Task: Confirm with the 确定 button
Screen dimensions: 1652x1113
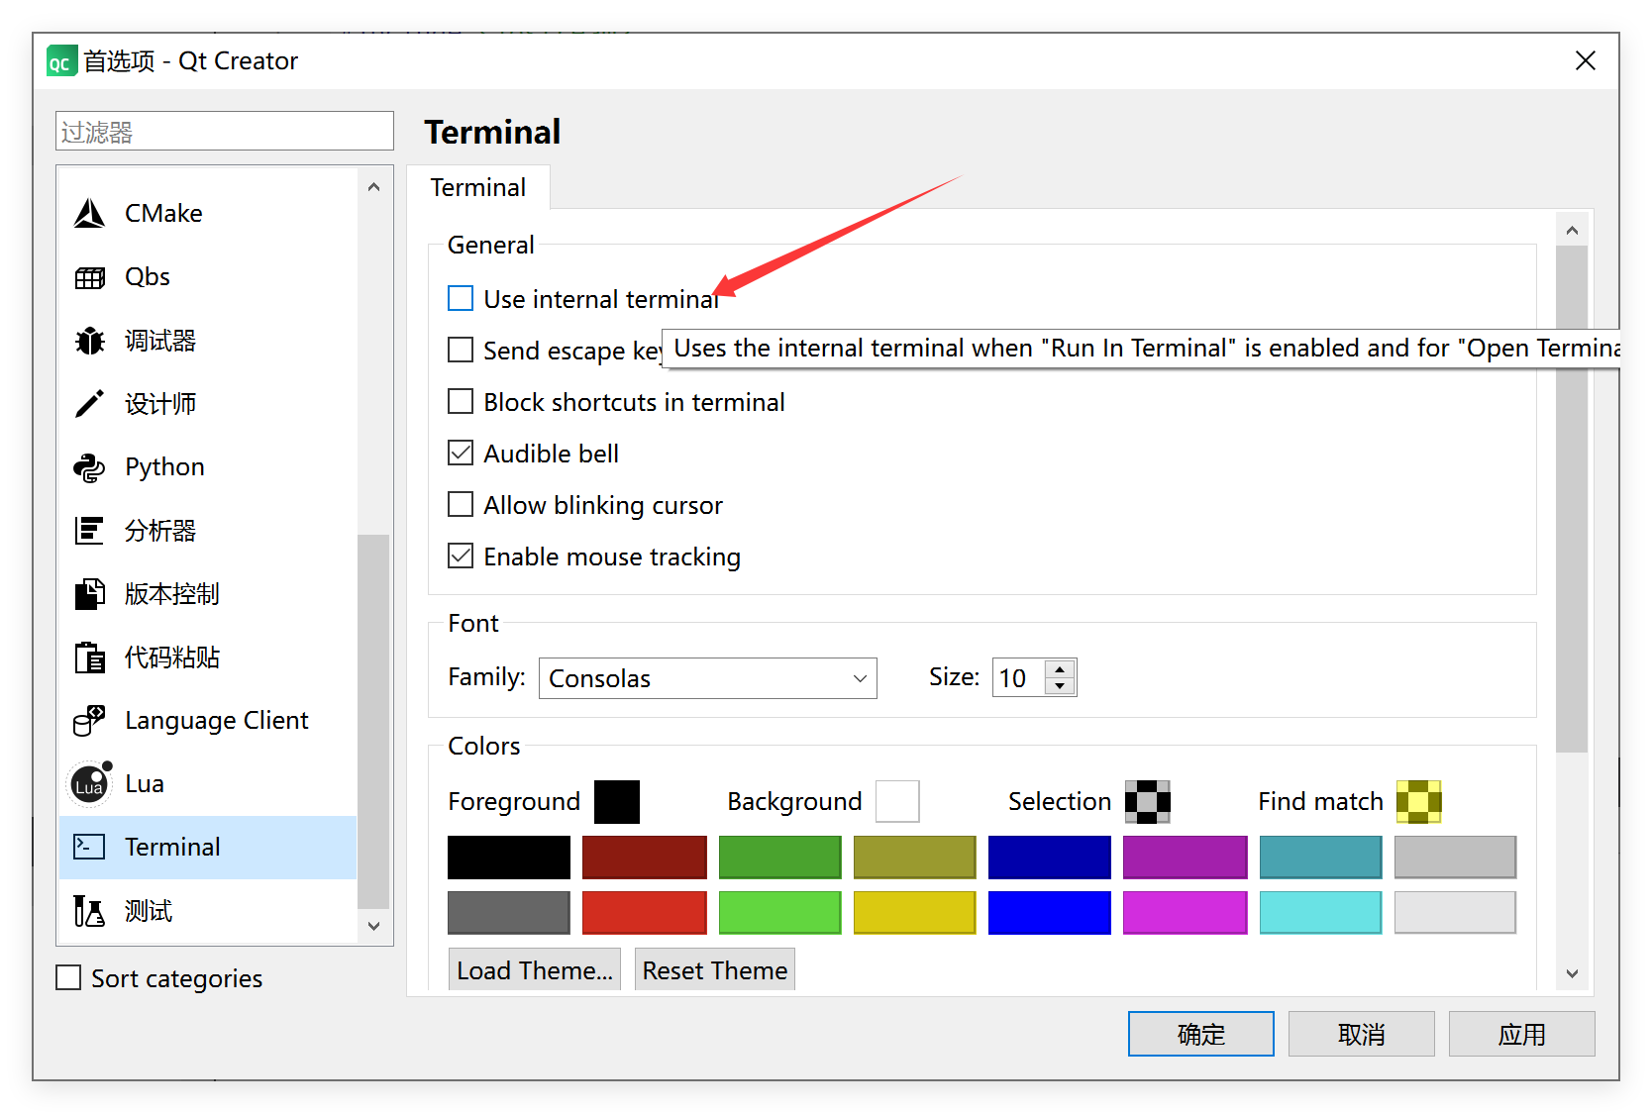Action: (x=1201, y=1034)
